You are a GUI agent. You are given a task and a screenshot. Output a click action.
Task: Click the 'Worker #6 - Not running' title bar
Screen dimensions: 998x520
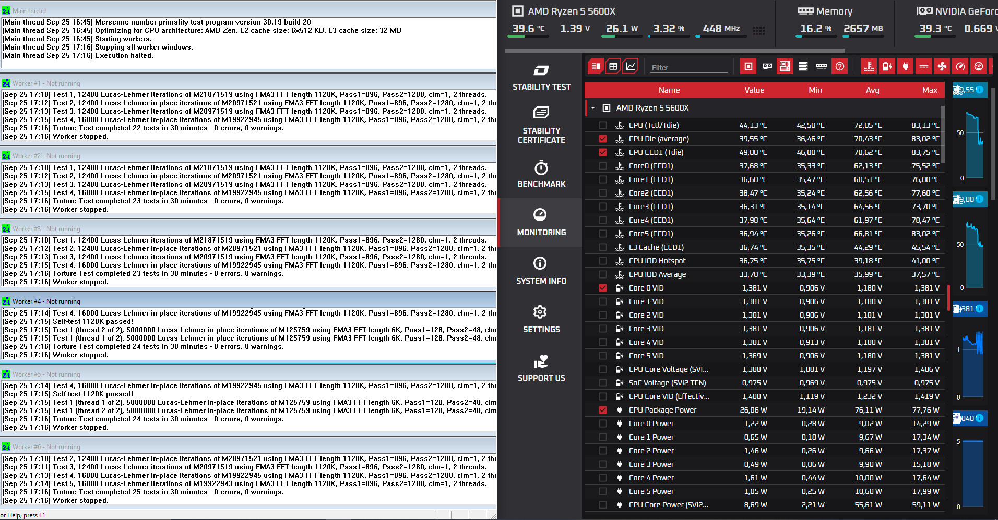point(248,446)
